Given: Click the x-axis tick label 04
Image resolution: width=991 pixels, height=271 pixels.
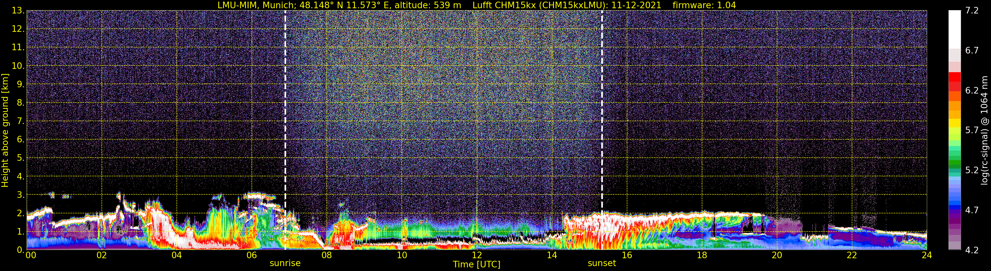Looking at the screenshot, I should tap(177, 255).
